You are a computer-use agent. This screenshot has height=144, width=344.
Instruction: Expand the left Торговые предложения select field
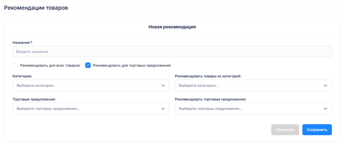(85, 109)
